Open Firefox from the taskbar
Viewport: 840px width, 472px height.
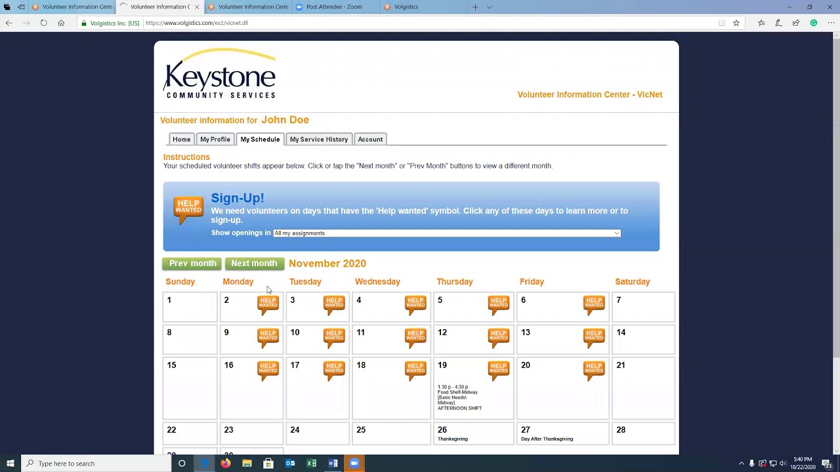[225, 463]
